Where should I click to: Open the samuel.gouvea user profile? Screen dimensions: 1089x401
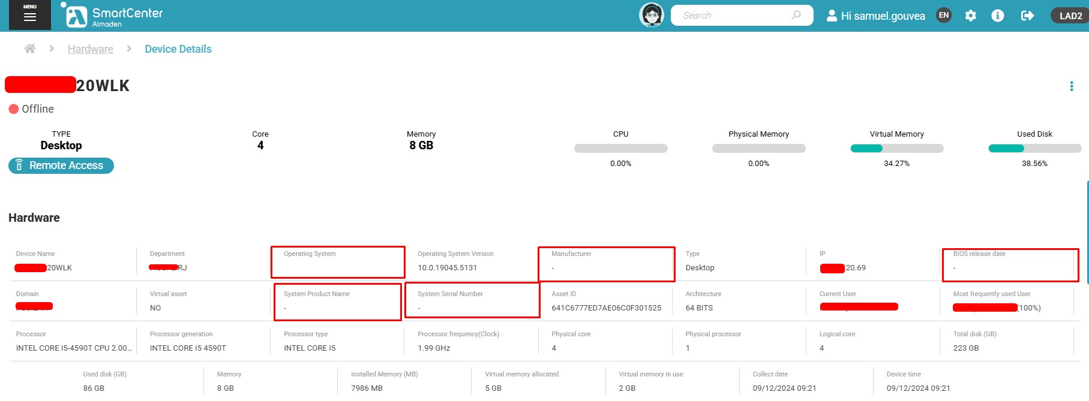pos(876,16)
